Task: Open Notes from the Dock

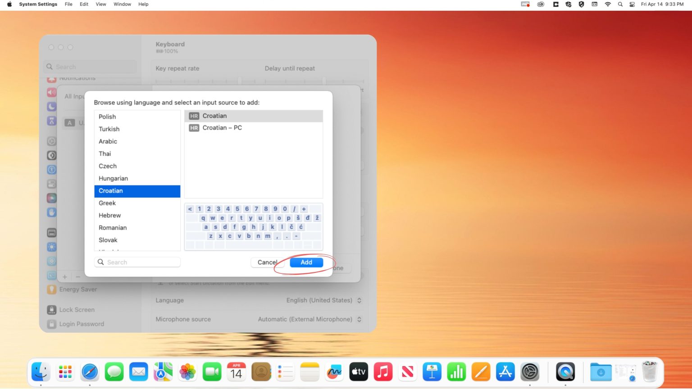Action: click(310, 371)
